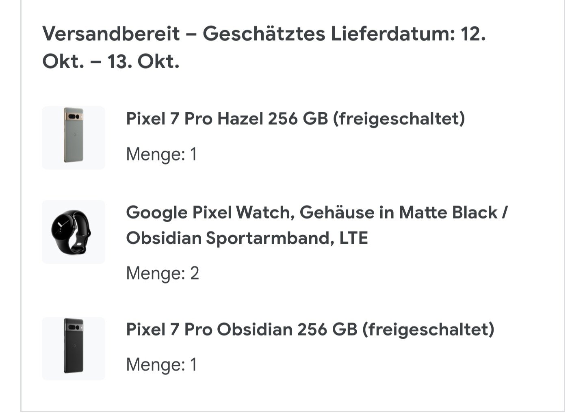Click the camera bar on the Hazel phone image

click(74, 117)
